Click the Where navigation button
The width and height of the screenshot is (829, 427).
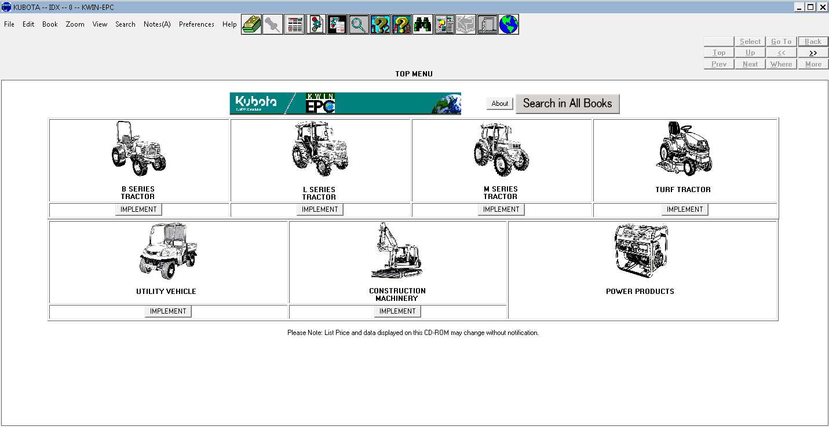(x=781, y=64)
